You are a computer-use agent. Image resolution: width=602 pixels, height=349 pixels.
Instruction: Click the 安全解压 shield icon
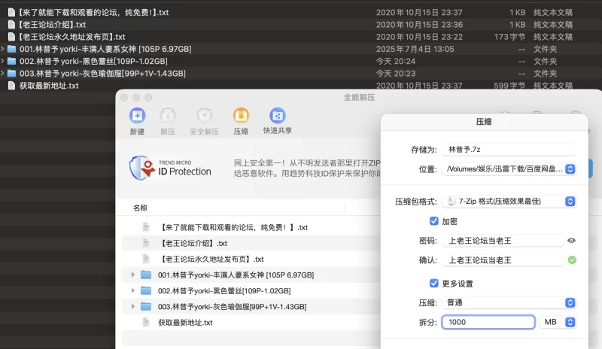(x=204, y=115)
